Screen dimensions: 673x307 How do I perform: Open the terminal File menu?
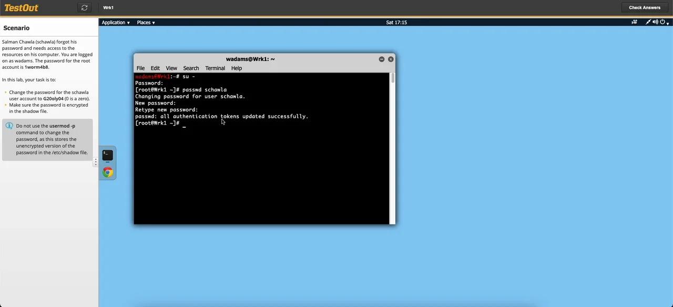140,68
